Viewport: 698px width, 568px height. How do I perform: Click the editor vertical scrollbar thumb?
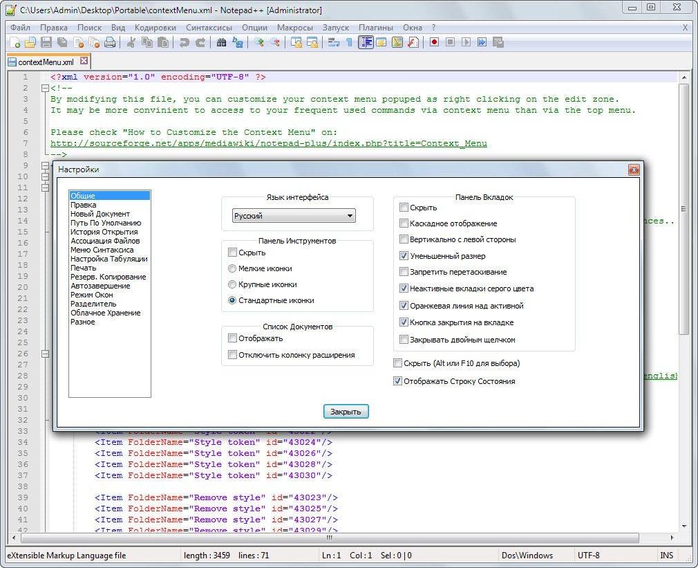[683, 210]
